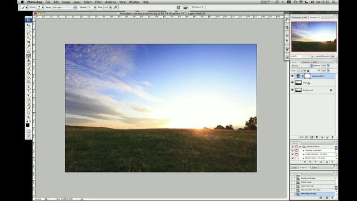357x201 pixels.
Task: Toggle checkmark for Frame Channel action
Action: [x=292, y=154]
